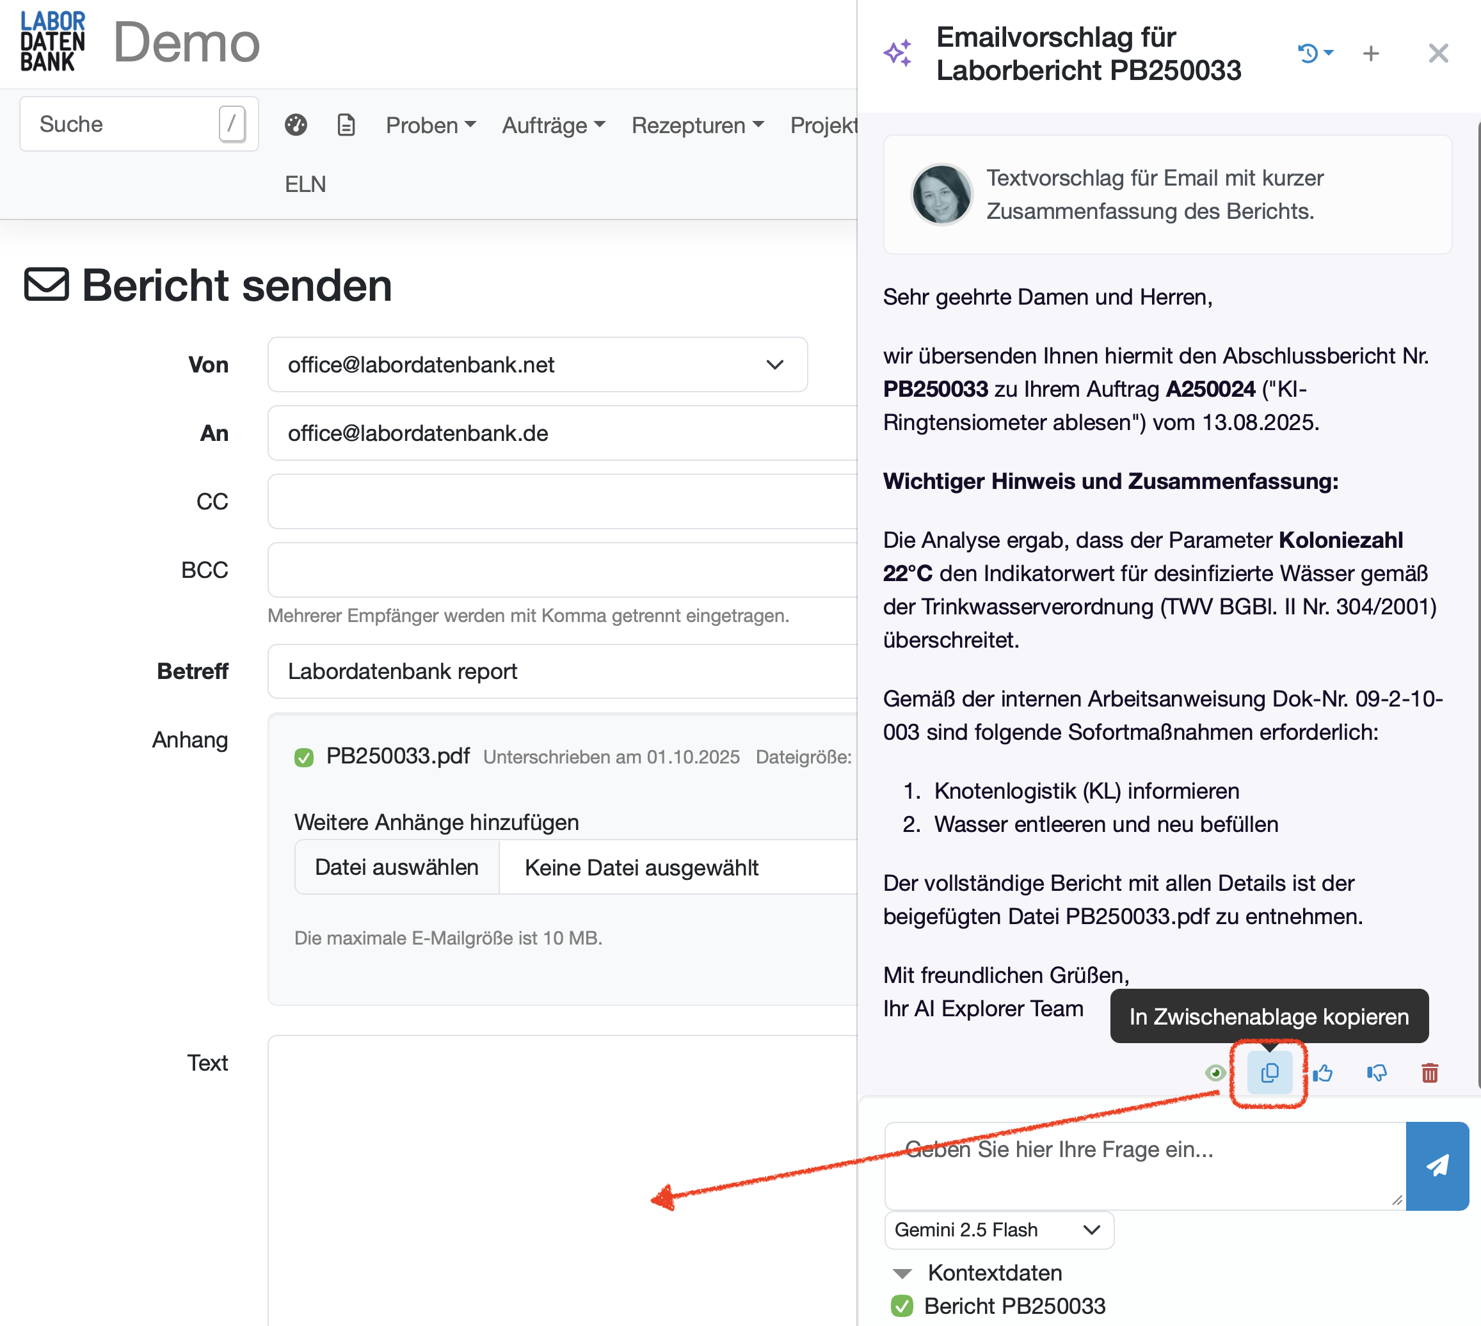Screen dimensions: 1481x1326
Task: Click the document icon in navbar
Action: click(x=347, y=125)
